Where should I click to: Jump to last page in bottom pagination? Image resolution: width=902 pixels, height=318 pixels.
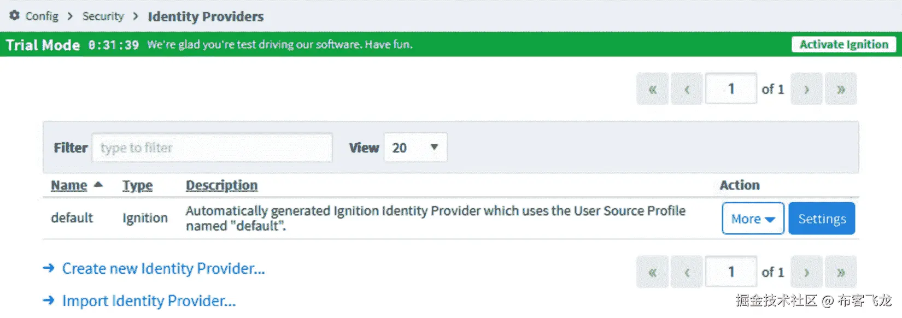[x=841, y=272]
